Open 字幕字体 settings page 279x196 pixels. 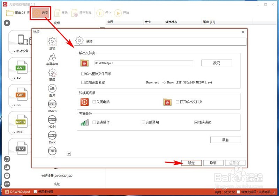pyautogui.click(x=52, y=59)
